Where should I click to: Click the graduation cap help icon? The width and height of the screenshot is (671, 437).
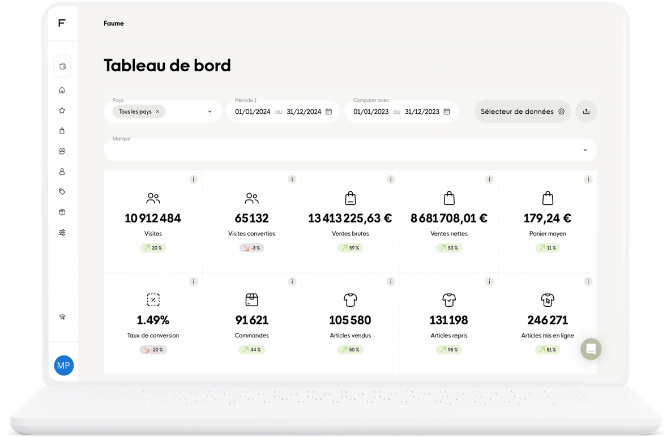click(62, 317)
